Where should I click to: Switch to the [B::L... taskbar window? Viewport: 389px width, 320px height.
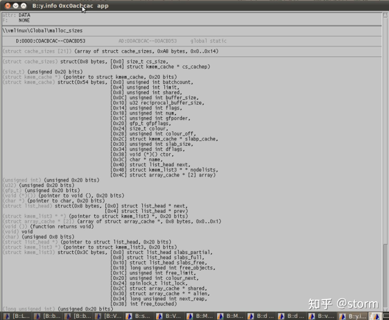pos(18,316)
